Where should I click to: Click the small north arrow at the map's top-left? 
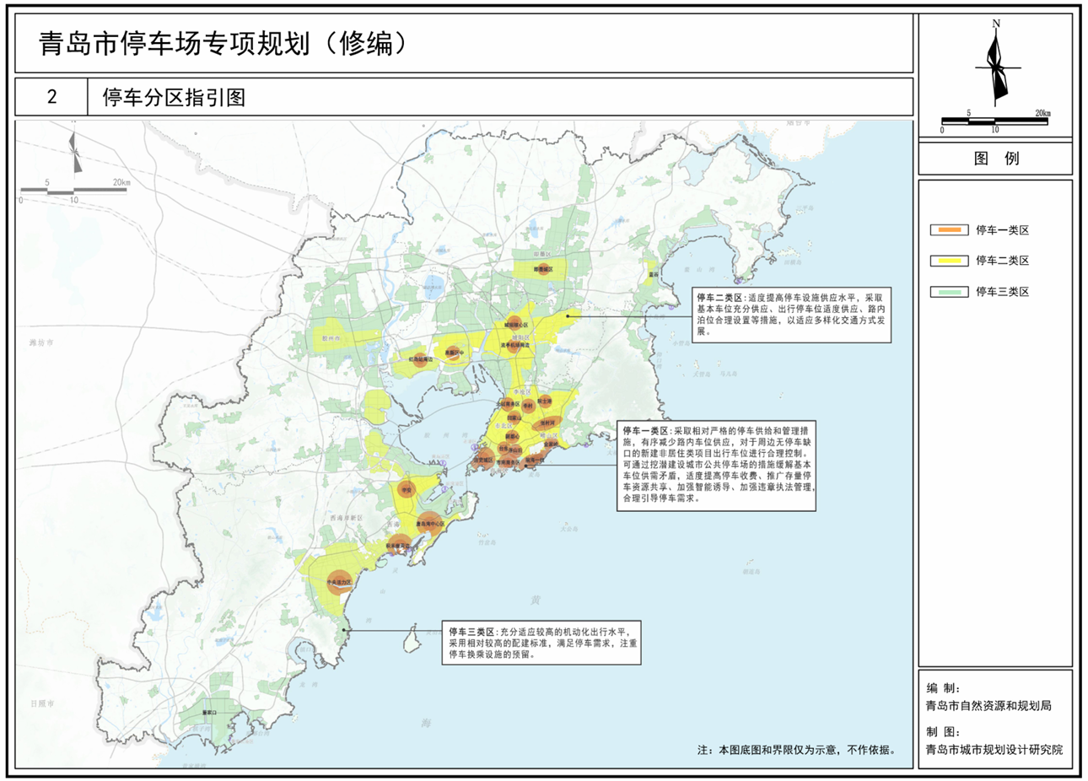pyautogui.click(x=75, y=155)
